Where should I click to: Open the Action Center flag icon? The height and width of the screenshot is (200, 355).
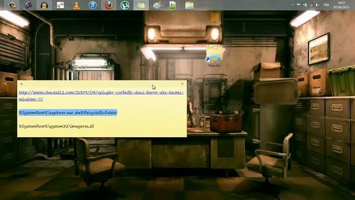click(x=298, y=5)
